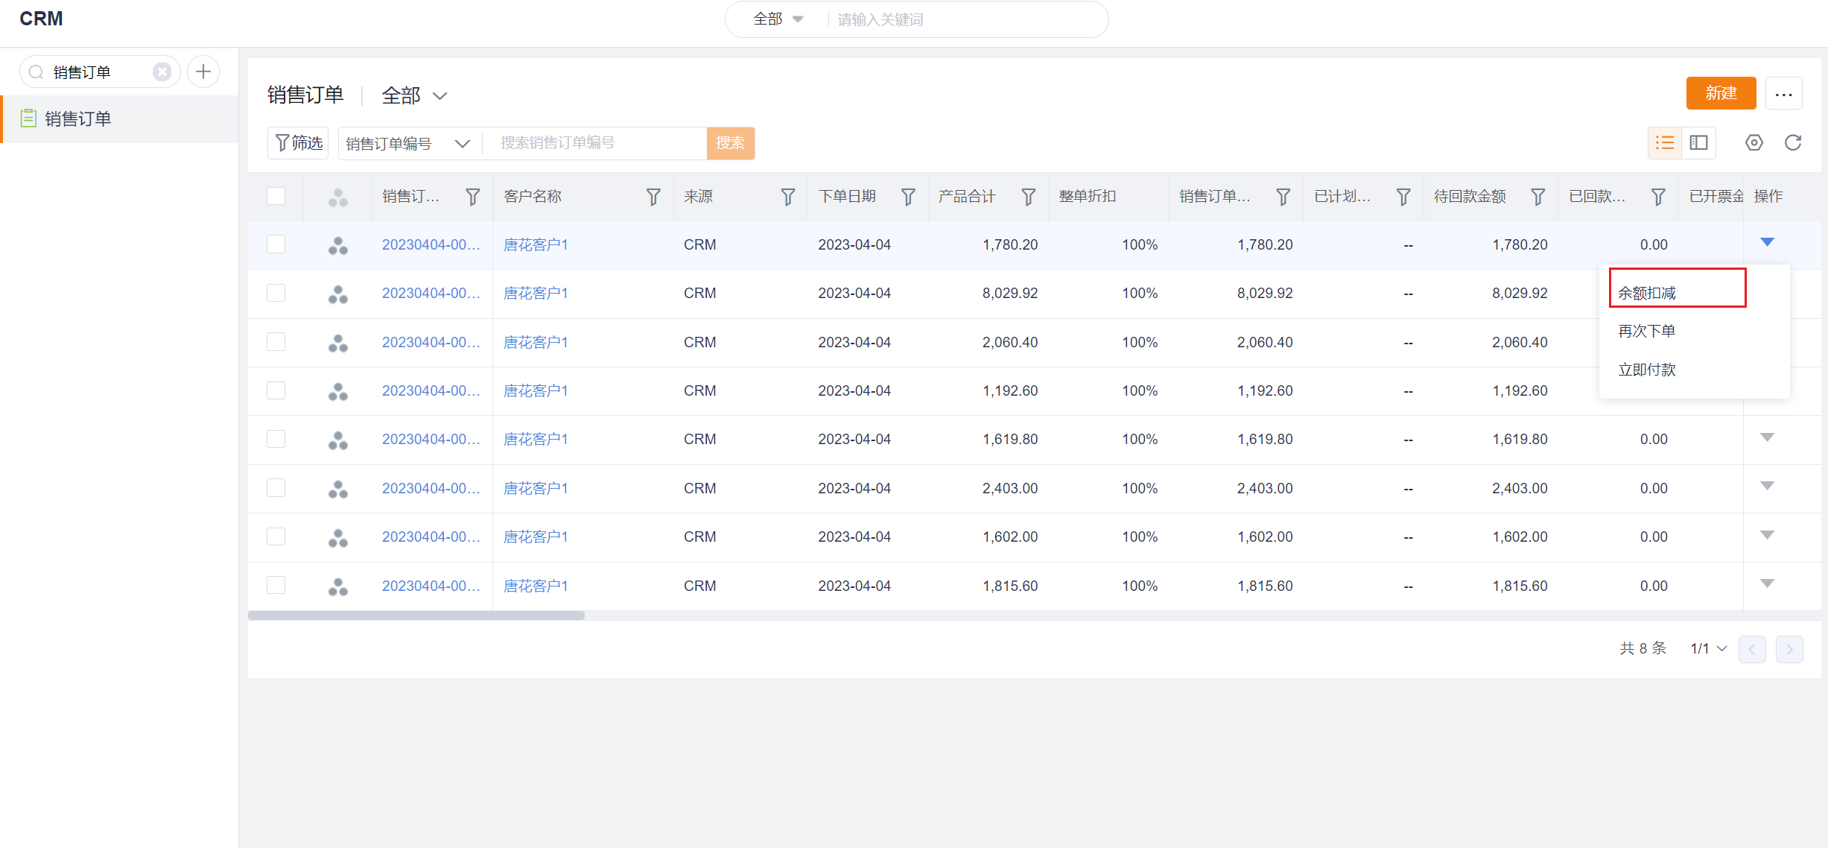Open the 1/1 page selector dropdown

pos(1708,649)
